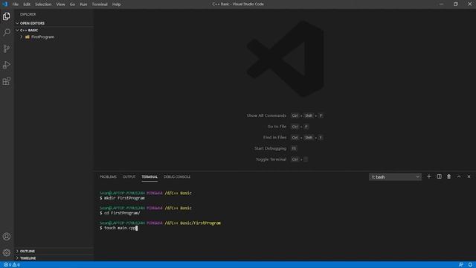This screenshot has height=268, width=476.
Task: Collapse the Open Editors section
Action: pos(17,23)
